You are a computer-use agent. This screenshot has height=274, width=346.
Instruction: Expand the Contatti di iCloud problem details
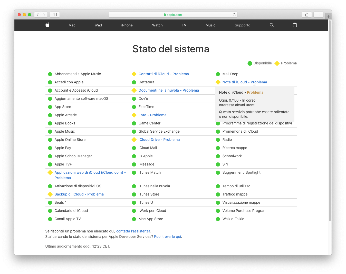coord(164,74)
